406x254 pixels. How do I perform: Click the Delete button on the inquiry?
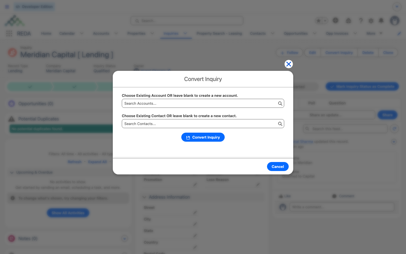point(368,53)
